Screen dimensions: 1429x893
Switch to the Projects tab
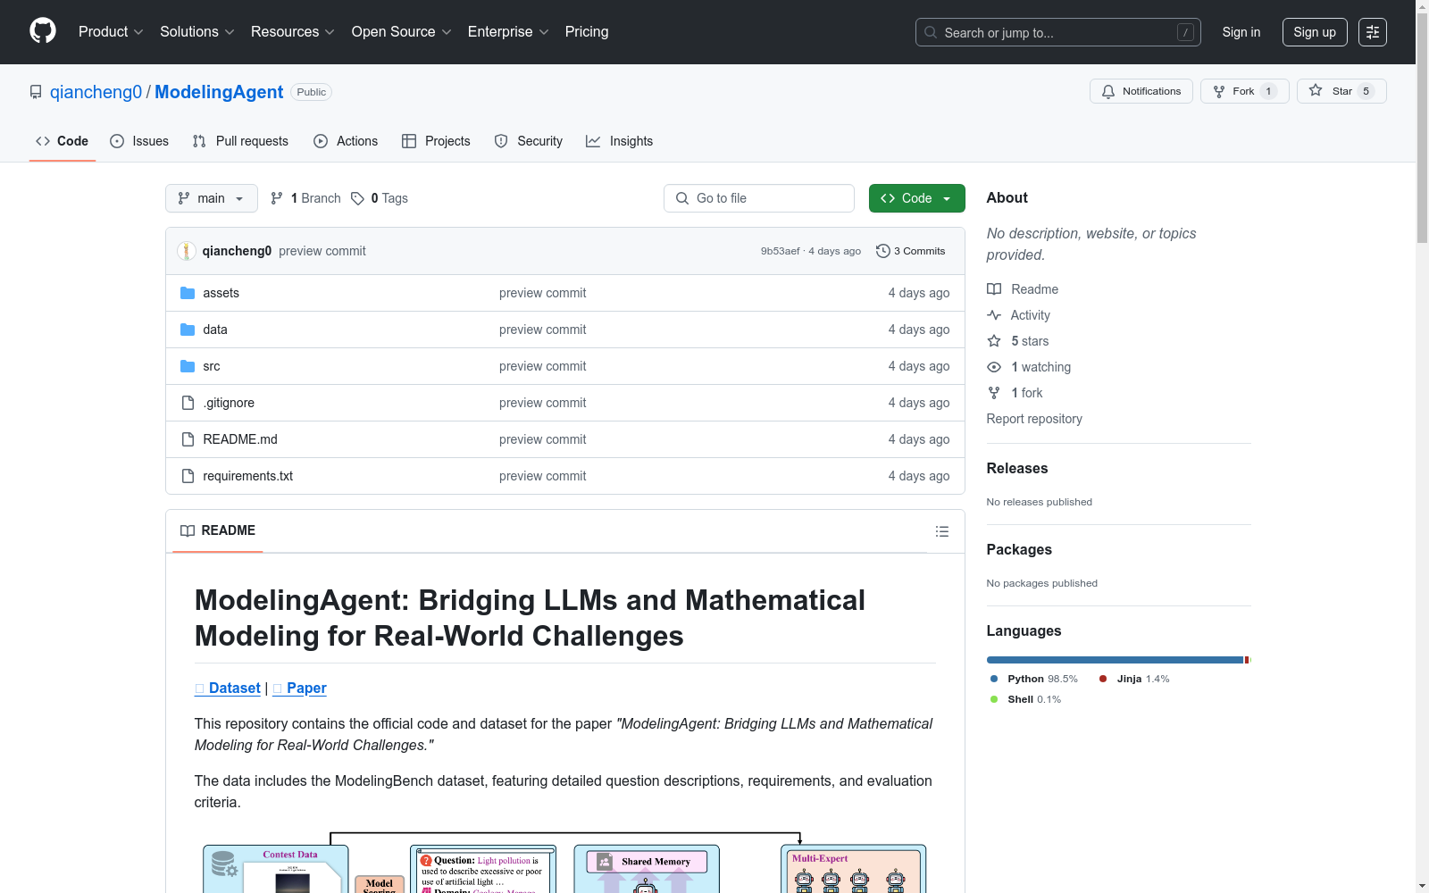click(x=436, y=141)
